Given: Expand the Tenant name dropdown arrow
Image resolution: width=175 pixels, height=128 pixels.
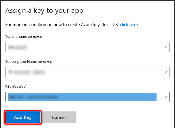Looking at the screenshot, I should [x=165, y=47].
